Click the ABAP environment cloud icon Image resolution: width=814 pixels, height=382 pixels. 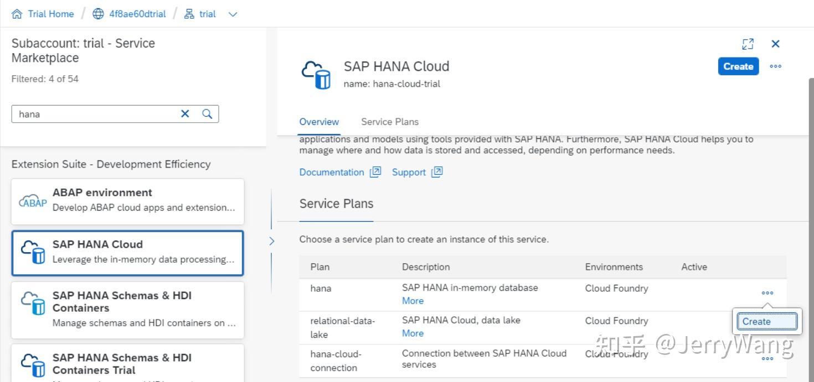click(32, 201)
